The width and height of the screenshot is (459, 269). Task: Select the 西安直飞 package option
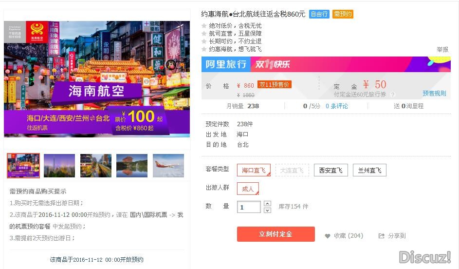(x=331, y=170)
